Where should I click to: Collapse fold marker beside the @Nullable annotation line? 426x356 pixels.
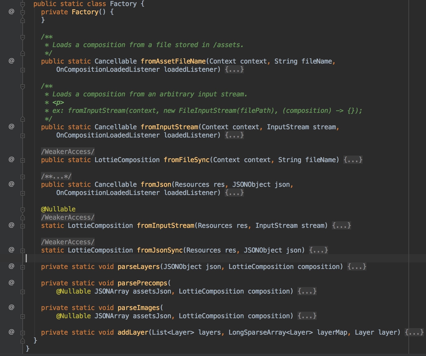coord(23,209)
